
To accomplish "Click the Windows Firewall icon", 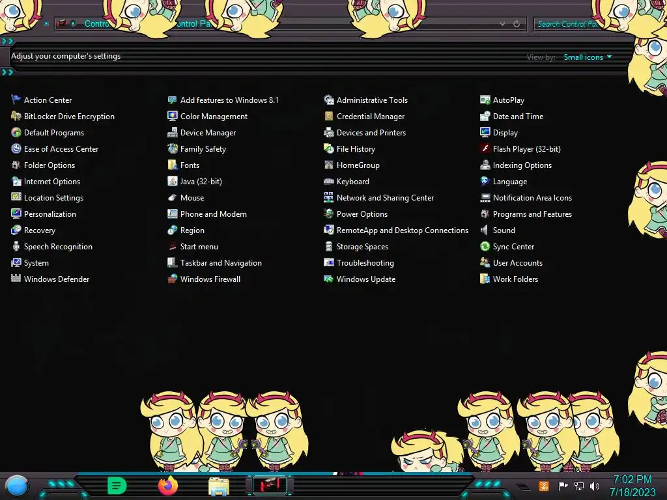I will [x=172, y=279].
